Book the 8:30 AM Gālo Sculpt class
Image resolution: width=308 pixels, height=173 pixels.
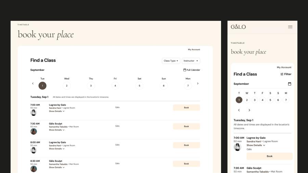coord(187,164)
